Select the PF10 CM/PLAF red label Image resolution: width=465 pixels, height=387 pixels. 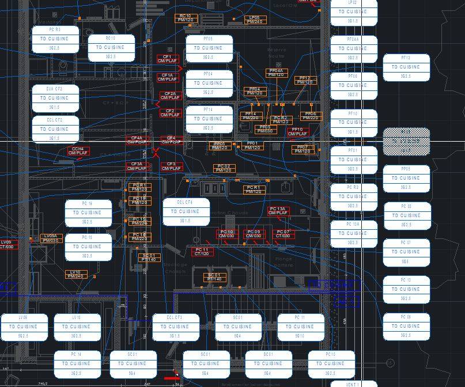coord(298,132)
